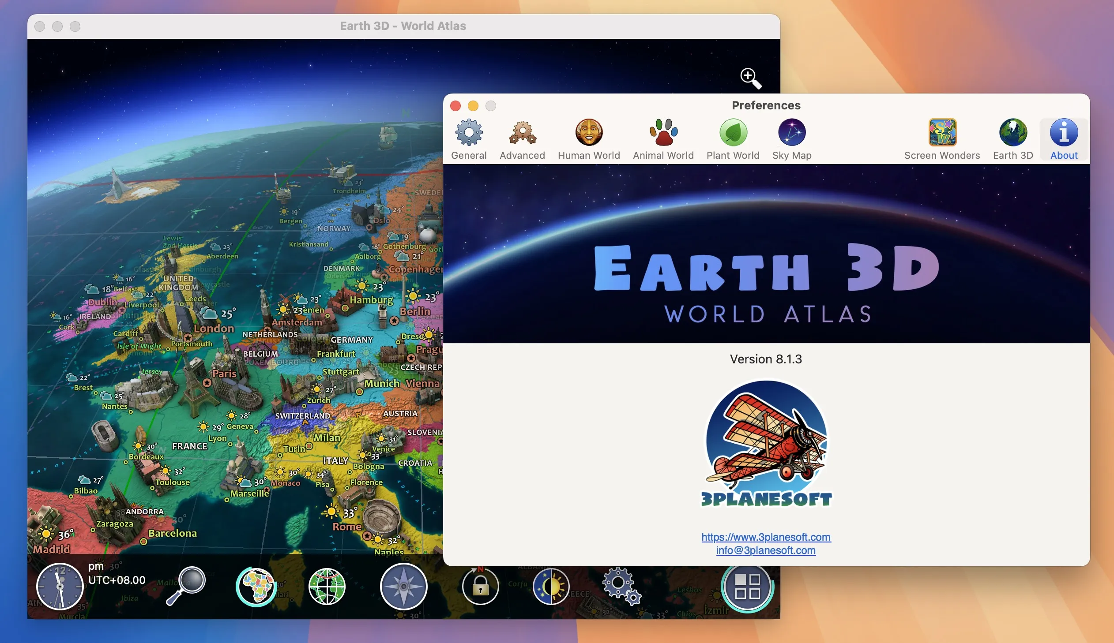Click Berlin's 23° sun weather icon
1114x643 pixels.
pyautogui.click(x=413, y=296)
